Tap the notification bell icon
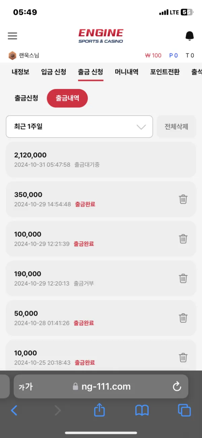Screen dimensions: 202x438 pos(190,36)
